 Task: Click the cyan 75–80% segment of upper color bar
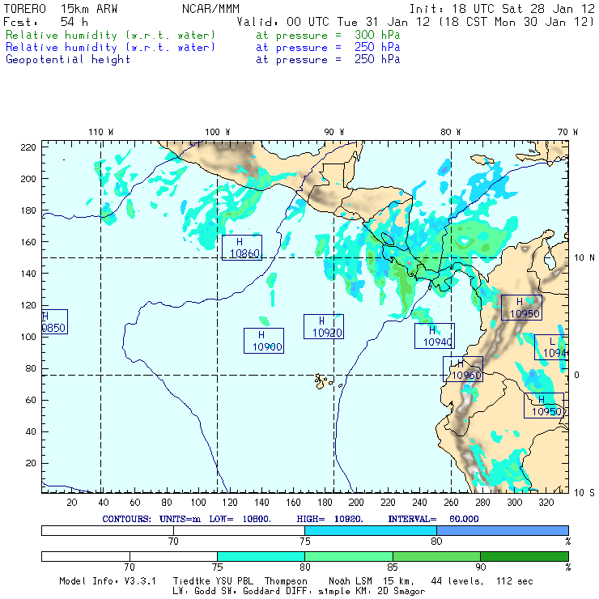(x=371, y=530)
